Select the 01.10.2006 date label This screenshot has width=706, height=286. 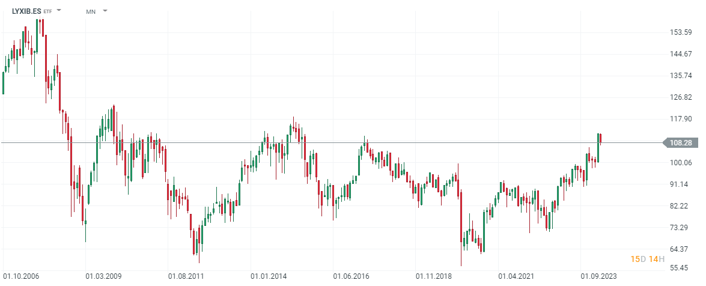click(x=21, y=277)
